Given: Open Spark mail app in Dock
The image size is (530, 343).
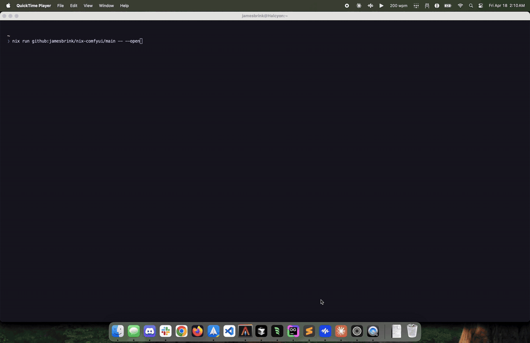Looking at the screenshot, I should [213, 331].
